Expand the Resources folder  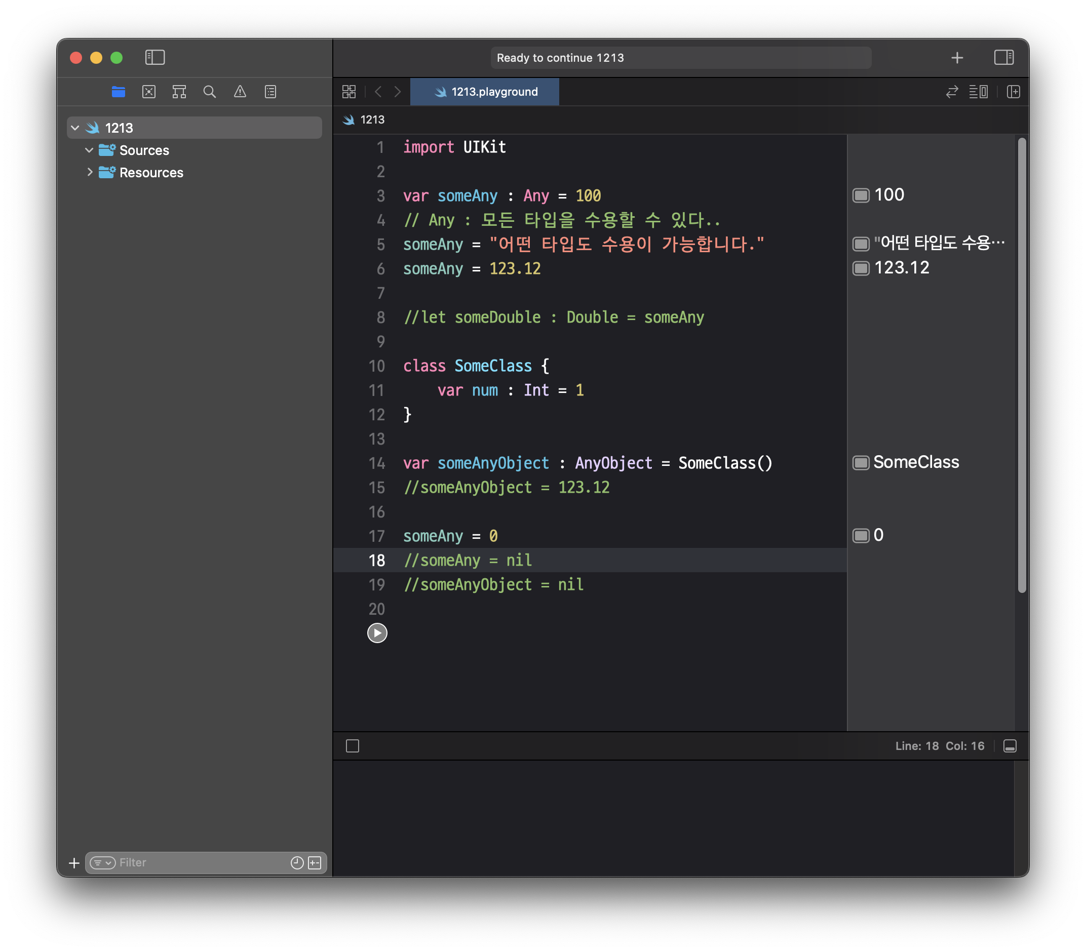point(89,172)
